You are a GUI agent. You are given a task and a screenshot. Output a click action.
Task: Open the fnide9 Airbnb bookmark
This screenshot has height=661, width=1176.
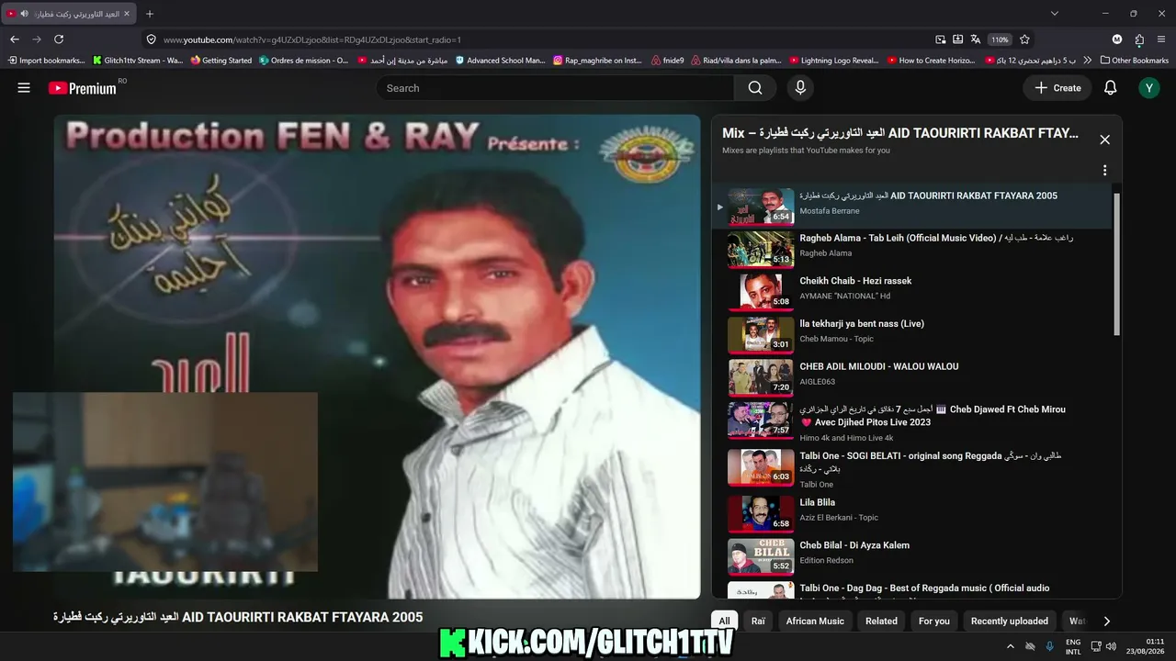[x=668, y=61]
